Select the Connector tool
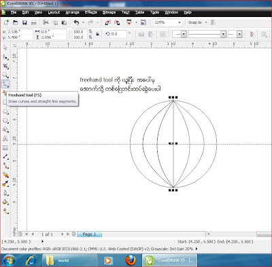Screen dimensions: 272x267 pos(5,166)
